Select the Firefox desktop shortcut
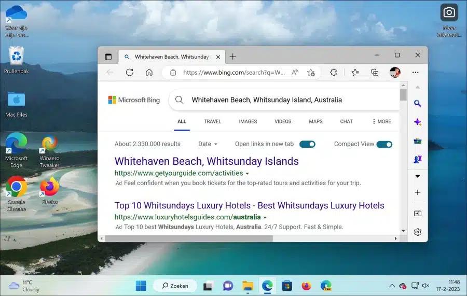This screenshot has height=296, width=467. pos(50,190)
